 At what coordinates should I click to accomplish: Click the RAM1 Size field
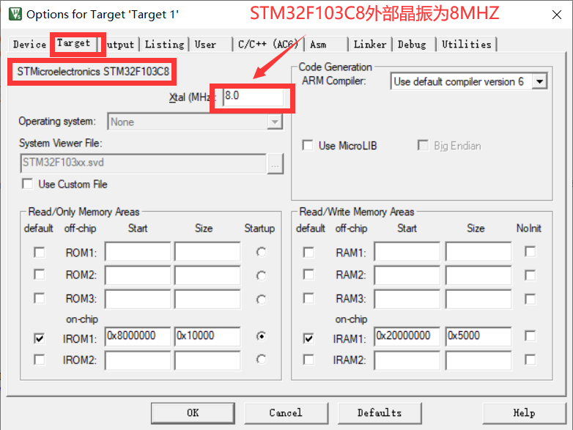[478, 252]
